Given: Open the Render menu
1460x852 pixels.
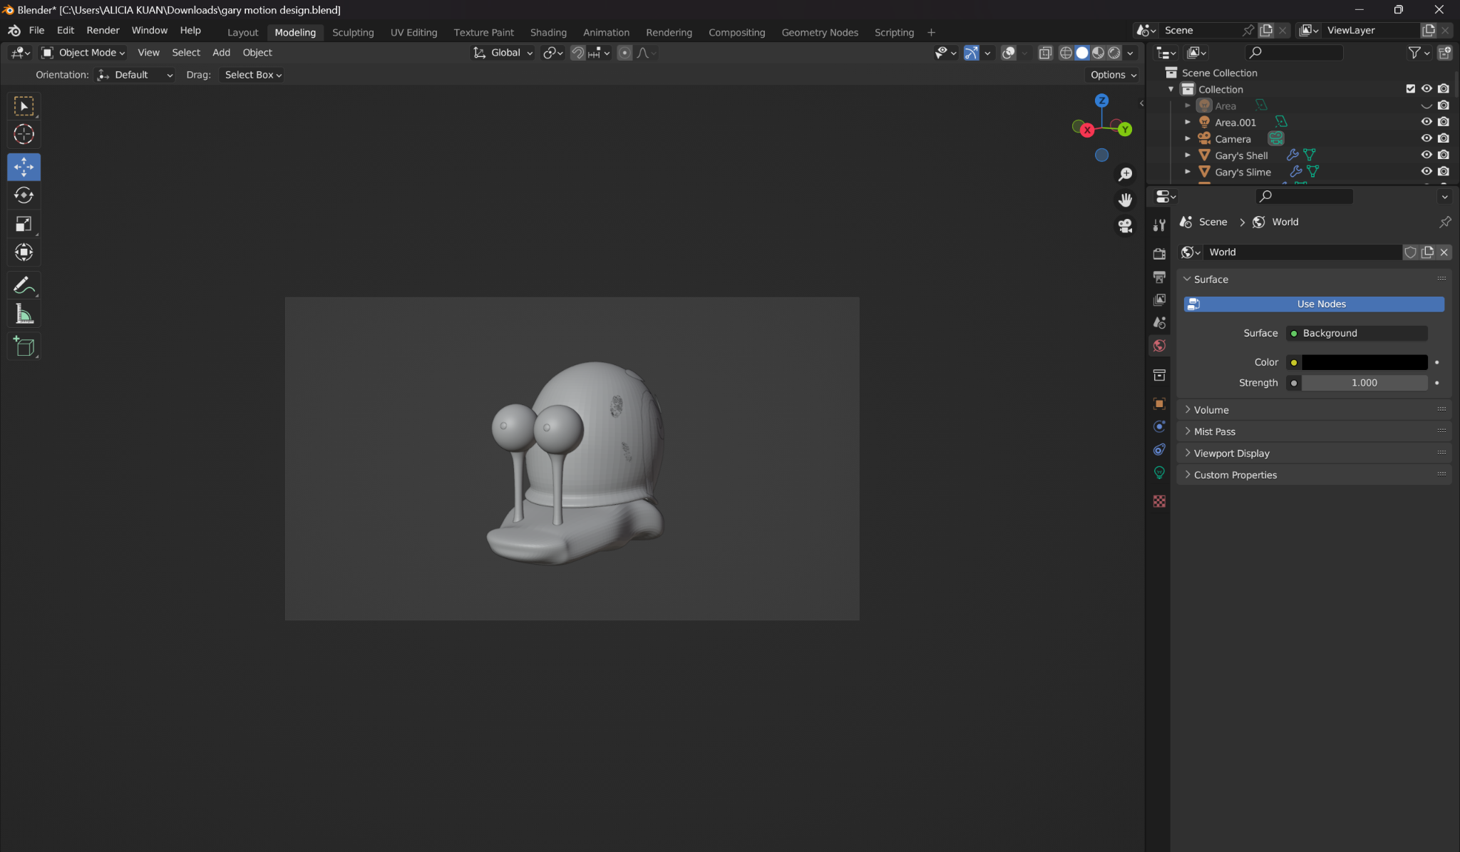Looking at the screenshot, I should tap(103, 31).
